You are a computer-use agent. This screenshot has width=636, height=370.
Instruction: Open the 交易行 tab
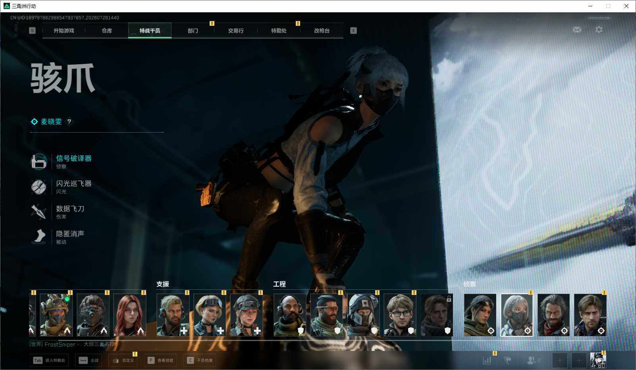coord(236,31)
